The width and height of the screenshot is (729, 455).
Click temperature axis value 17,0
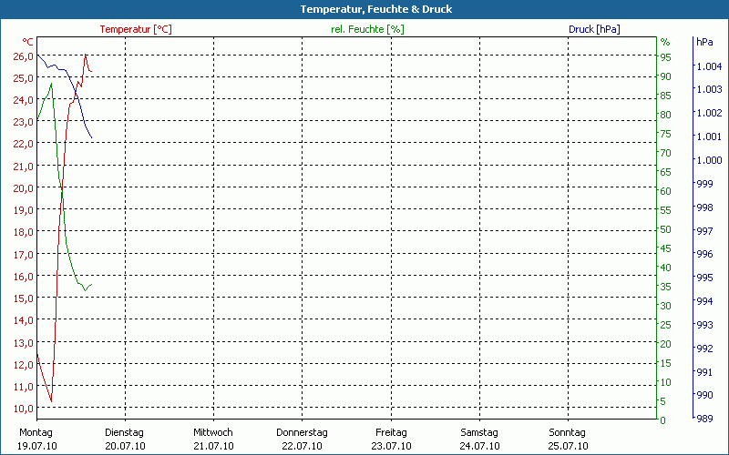(x=24, y=254)
